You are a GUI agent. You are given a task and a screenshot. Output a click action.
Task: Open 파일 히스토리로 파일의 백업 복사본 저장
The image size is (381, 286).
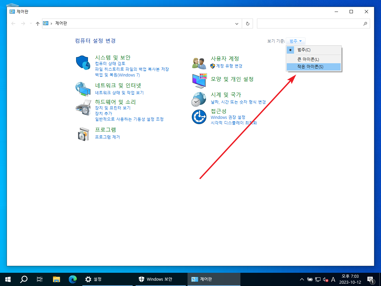pyautogui.click(x=132, y=69)
